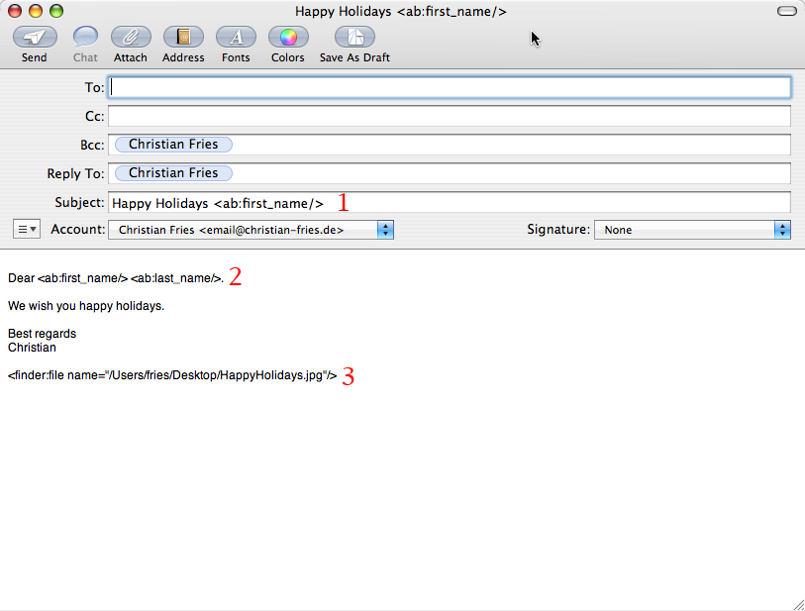Select Christian Fries token in Bcc field

coord(173,145)
